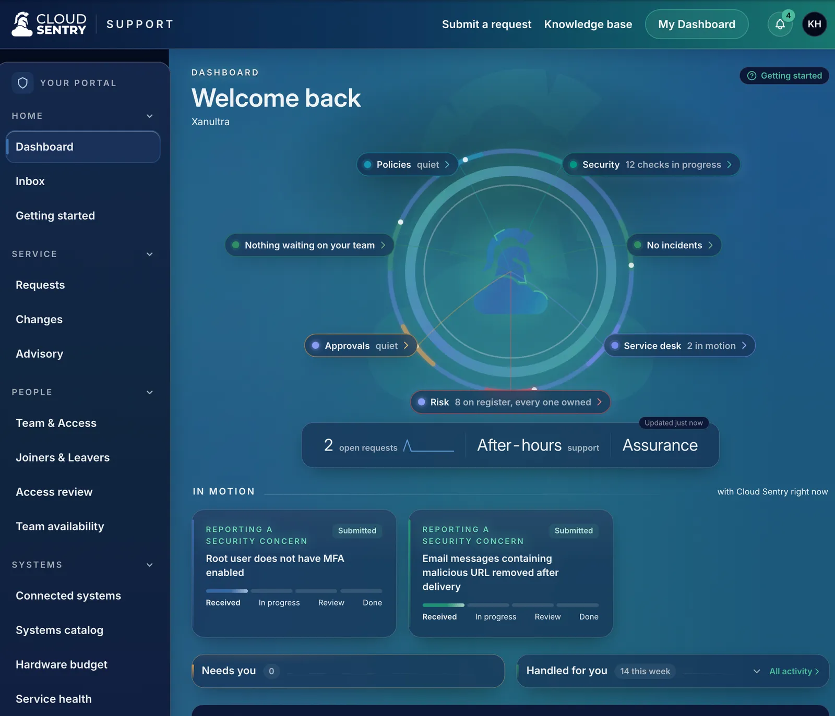Open Hardware budget page
Screen dimensions: 835x716
click(83, 665)
